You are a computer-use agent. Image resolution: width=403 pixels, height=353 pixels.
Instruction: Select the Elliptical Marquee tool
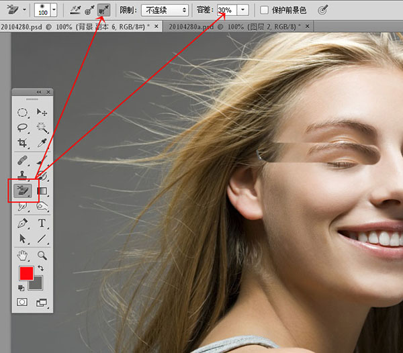point(22,112)
